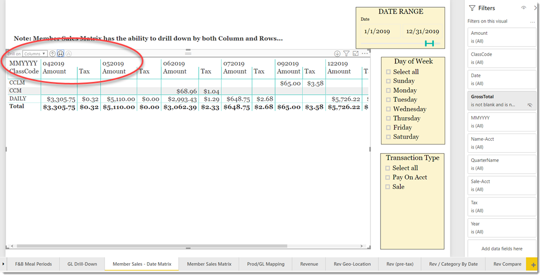Click the 042019 column header
The width and height of the screenshot is (542, 277).
coord(54,63)
